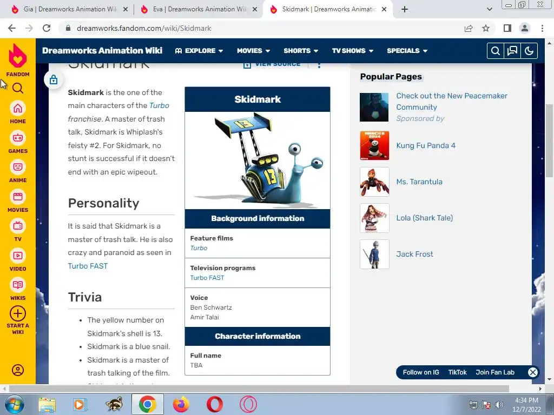Open Ms. Tarantula page link
The height and width of the screenshot is (415, 554).
click(x=419, y=182)
